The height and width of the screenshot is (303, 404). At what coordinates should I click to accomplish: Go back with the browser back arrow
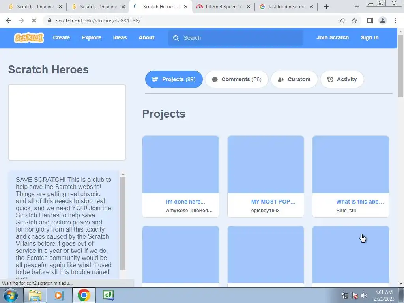click(9, 21)
